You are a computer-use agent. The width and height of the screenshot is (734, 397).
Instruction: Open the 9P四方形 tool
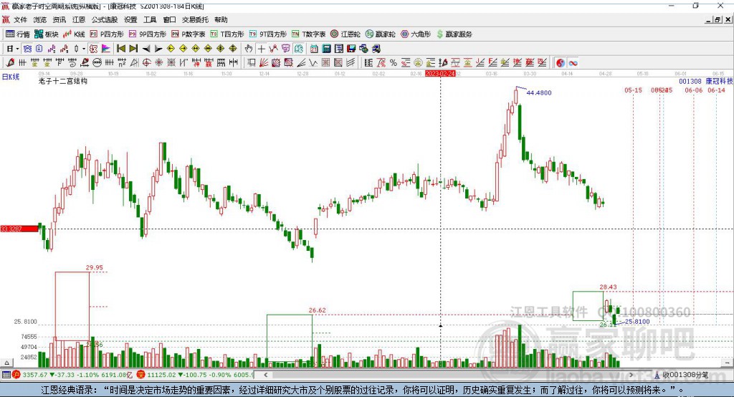pyautogui.click(x=148, y=34)
